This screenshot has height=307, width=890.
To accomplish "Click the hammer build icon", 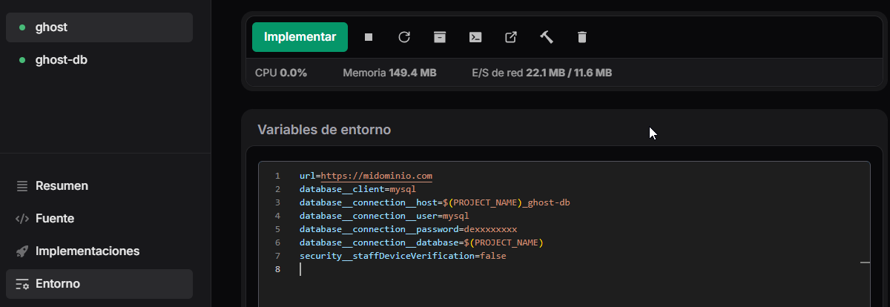I will tap(547, 37).
